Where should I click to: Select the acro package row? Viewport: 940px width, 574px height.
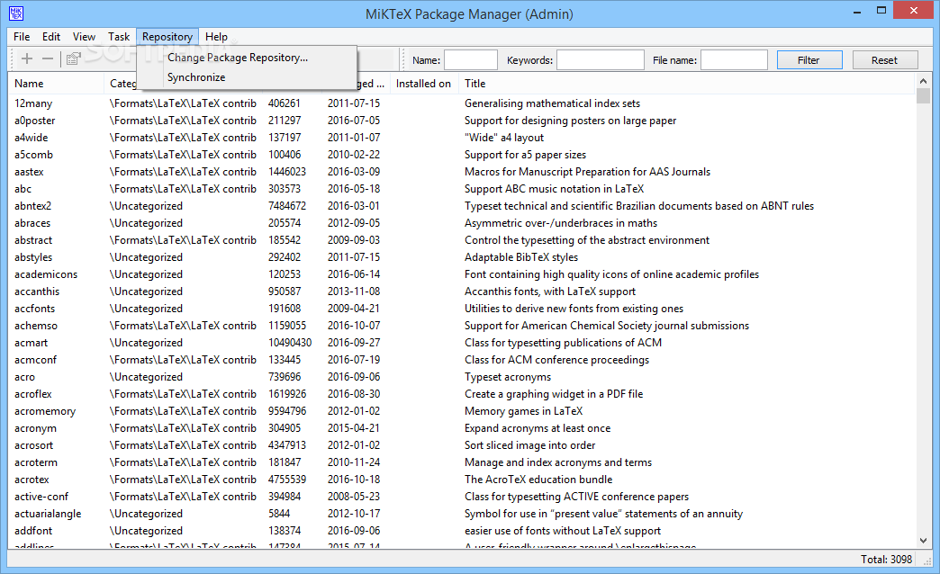462,377
